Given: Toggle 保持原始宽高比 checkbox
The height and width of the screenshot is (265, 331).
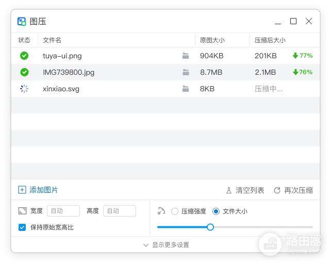Looking at the screenshot, I should tap(22, 227).
